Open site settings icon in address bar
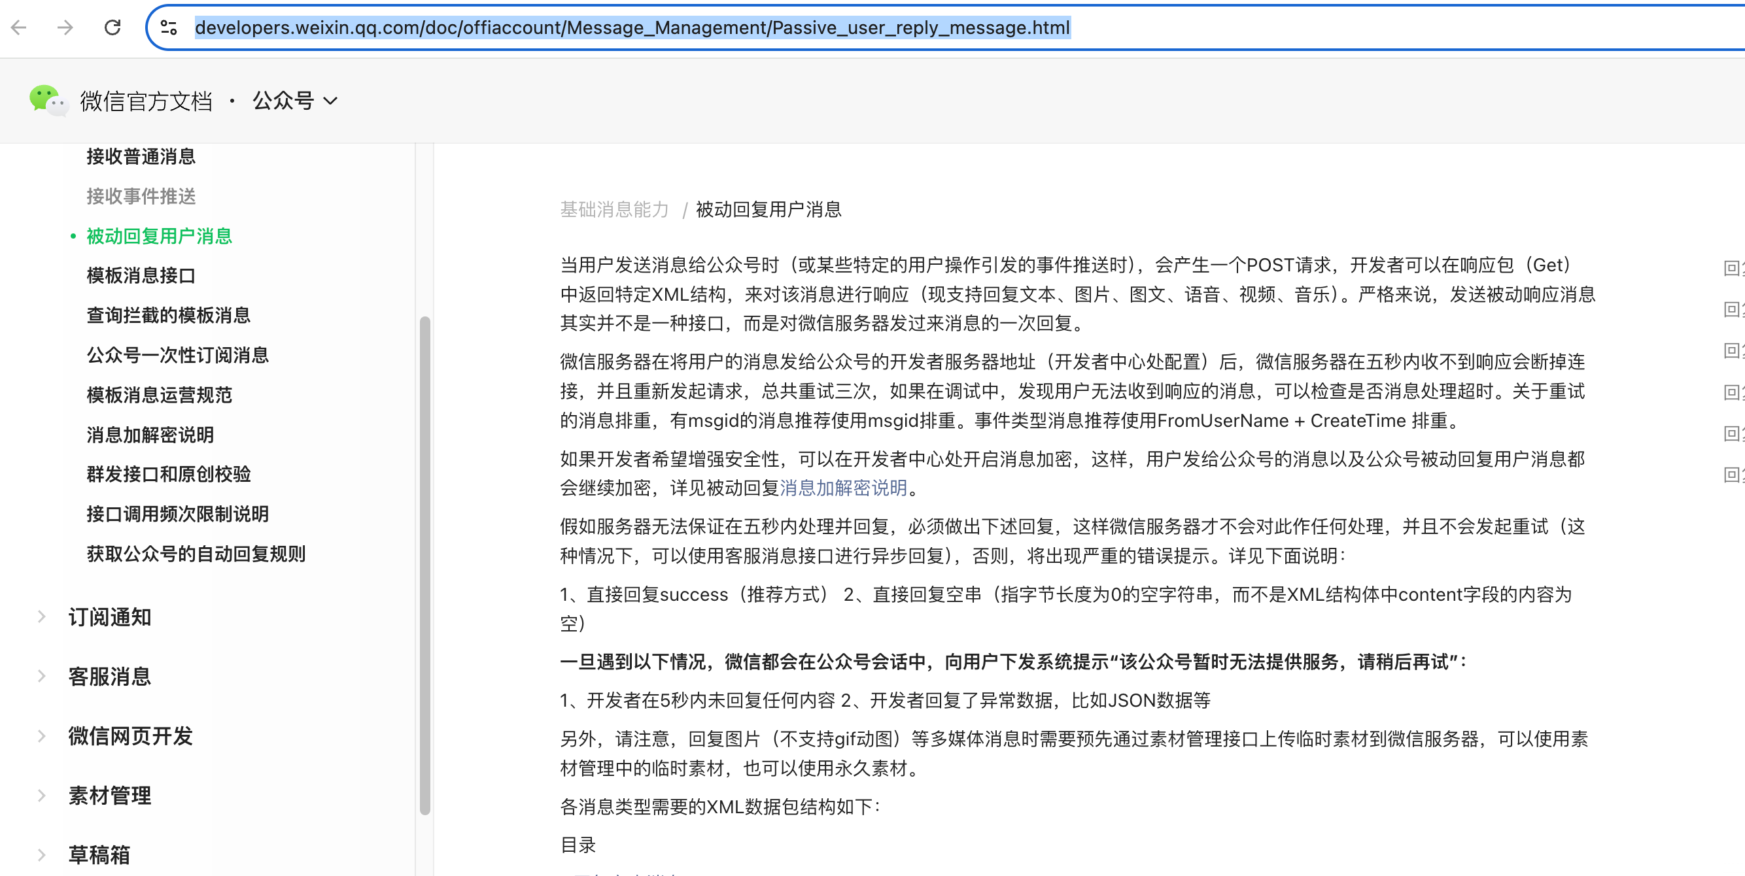The height and width of the screenshot is (876, 1745). click(x=169, y=27)
